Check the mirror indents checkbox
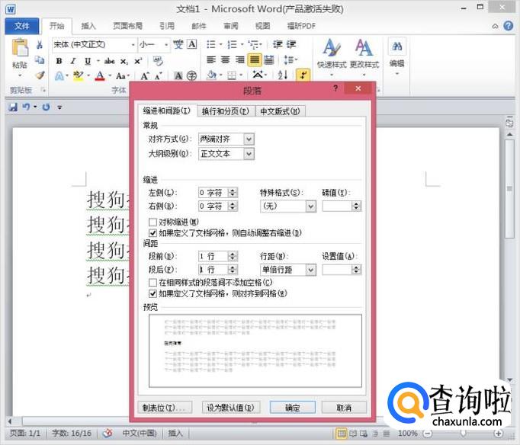Image resolution: width=520 pixels, height=445 pixels. coord(152,222)
